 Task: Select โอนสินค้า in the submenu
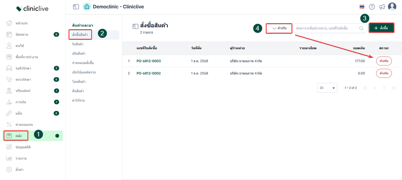click(x=79, y=82)
